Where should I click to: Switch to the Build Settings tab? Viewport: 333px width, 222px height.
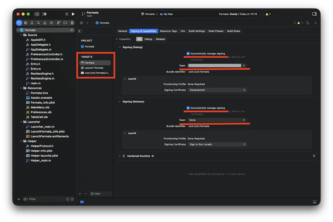tap(197, 31)
